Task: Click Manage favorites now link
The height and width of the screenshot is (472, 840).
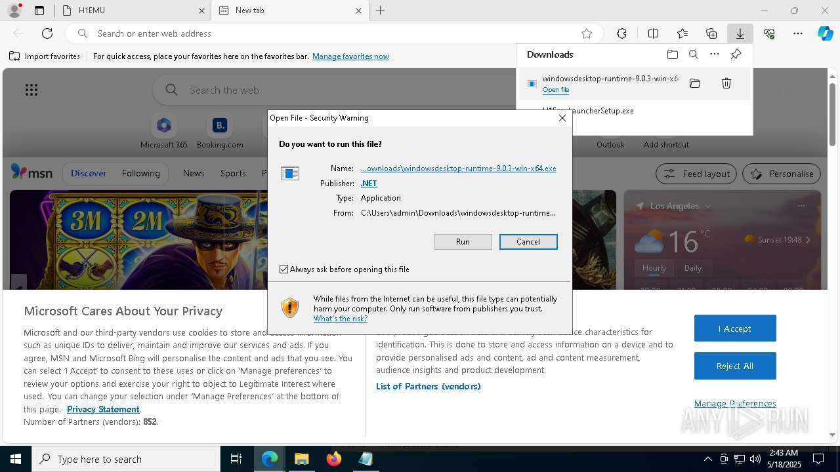Action: pyautogui.click(x=350, y=56)
